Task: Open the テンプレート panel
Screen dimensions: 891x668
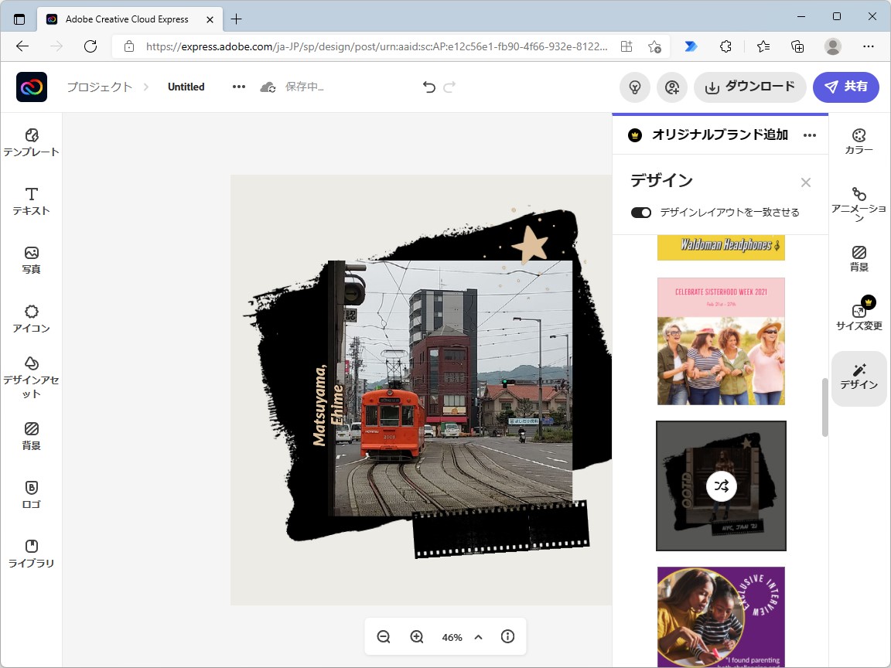Action: point(31,141)
